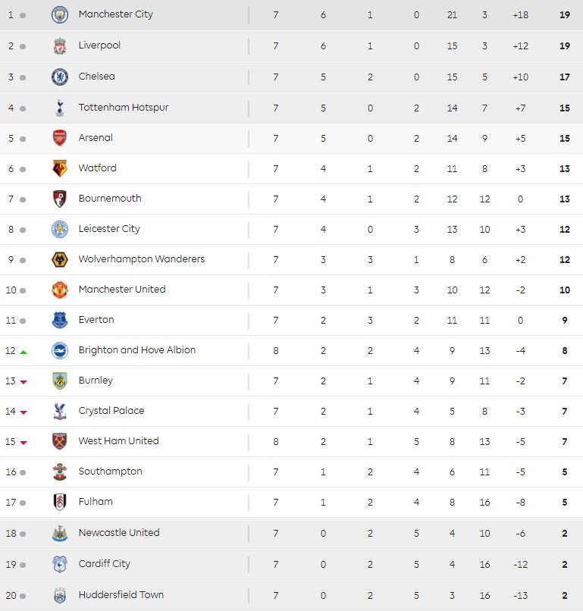
Task: Open the Leicester City team link
Action: point(109,229)
